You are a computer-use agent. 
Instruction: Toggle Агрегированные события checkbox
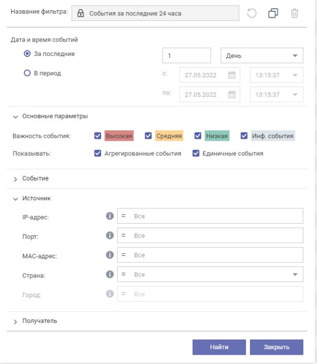click(x=98, y=153)
